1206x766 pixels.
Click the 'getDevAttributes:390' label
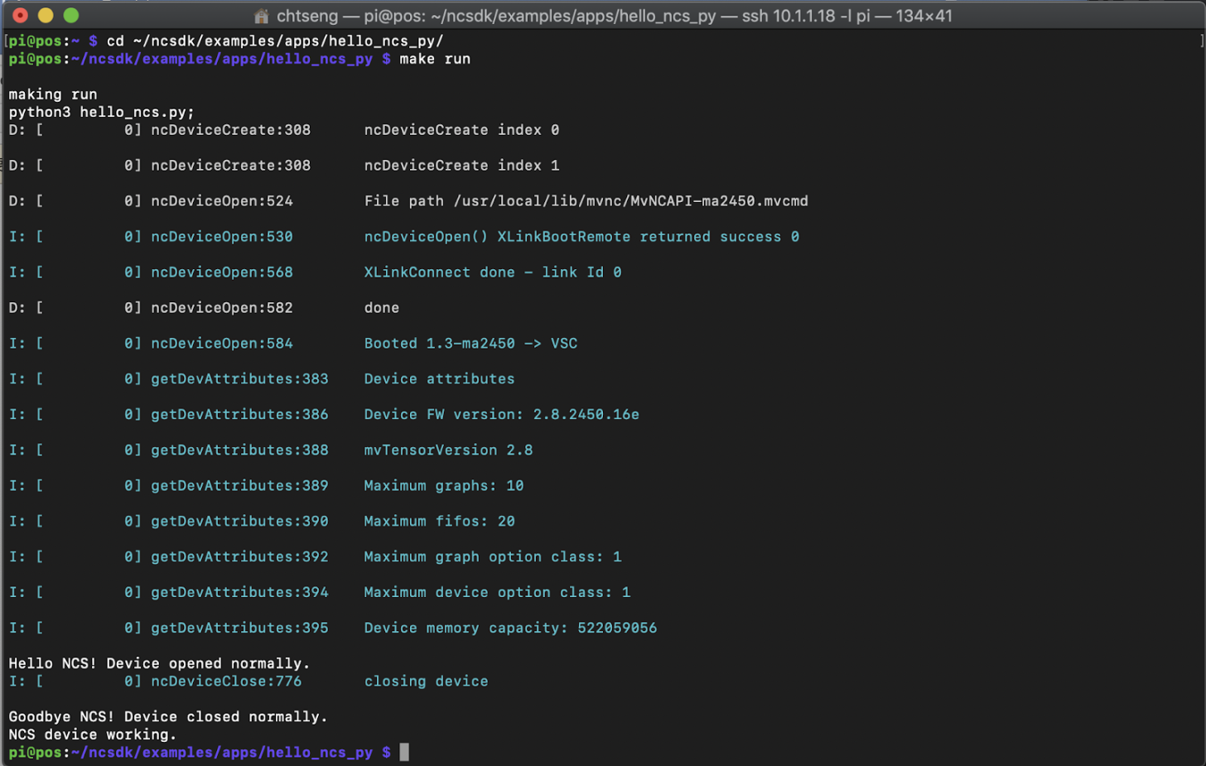pos(239,522)
